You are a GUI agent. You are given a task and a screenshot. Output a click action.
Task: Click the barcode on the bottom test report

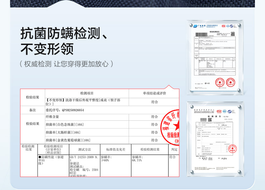203,120
